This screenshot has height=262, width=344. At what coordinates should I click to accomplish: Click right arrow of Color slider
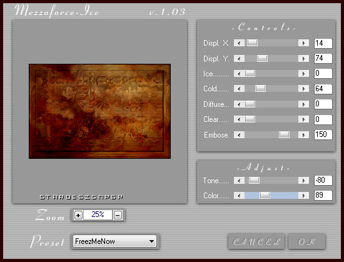click(x=303, y=195)
